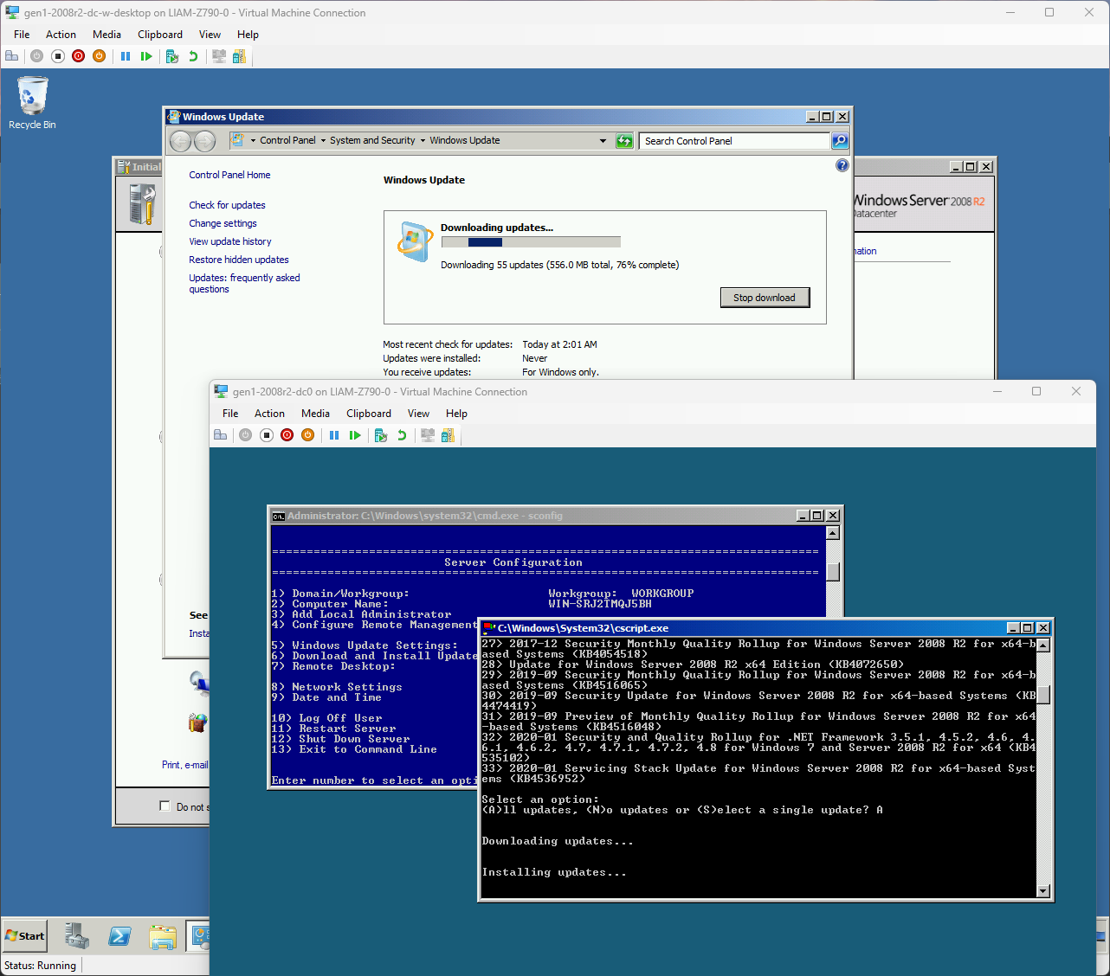
Task: Open Help menu of gen1-2008r2-dc0 window
Action: point(456,414)
